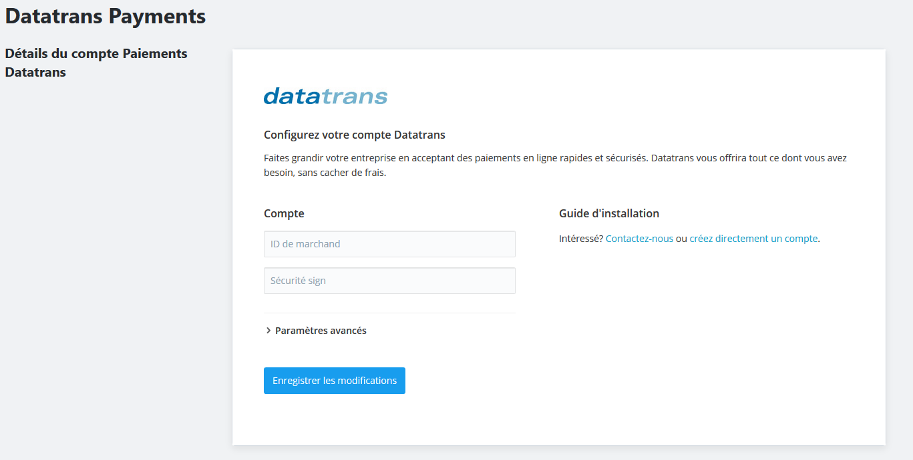Click the chevron arrow beside Paramètres avancés
The height and width of the screenshot is (460, 913).
[x=268, y=331]
